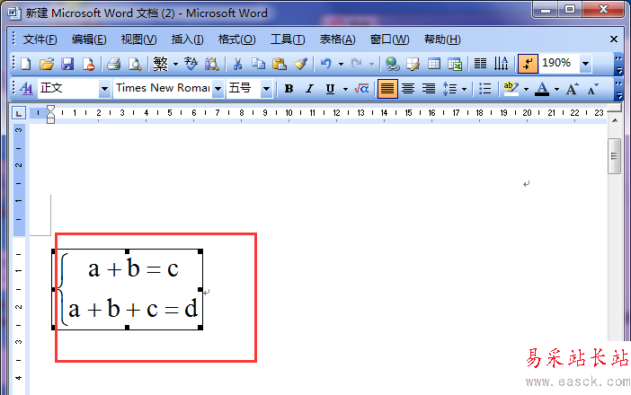This screenshot has height=395, width=631.
Task: Open the 格式(O) menu
Action: pyautogui.click(x=236, y=39)
